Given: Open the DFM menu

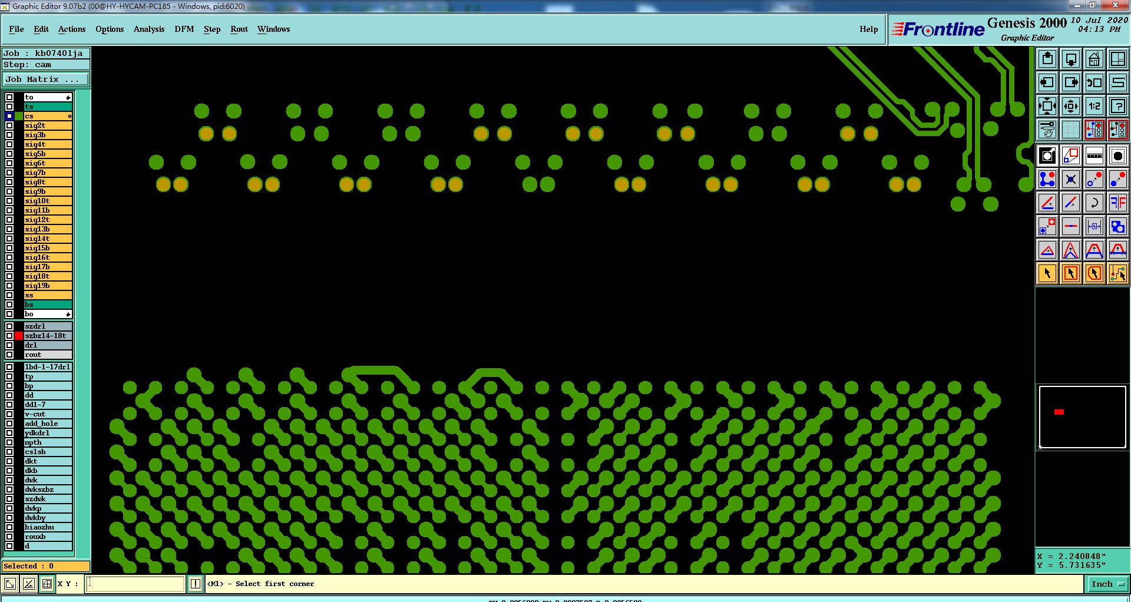Looking at the screenshot, I should point(184,29).
